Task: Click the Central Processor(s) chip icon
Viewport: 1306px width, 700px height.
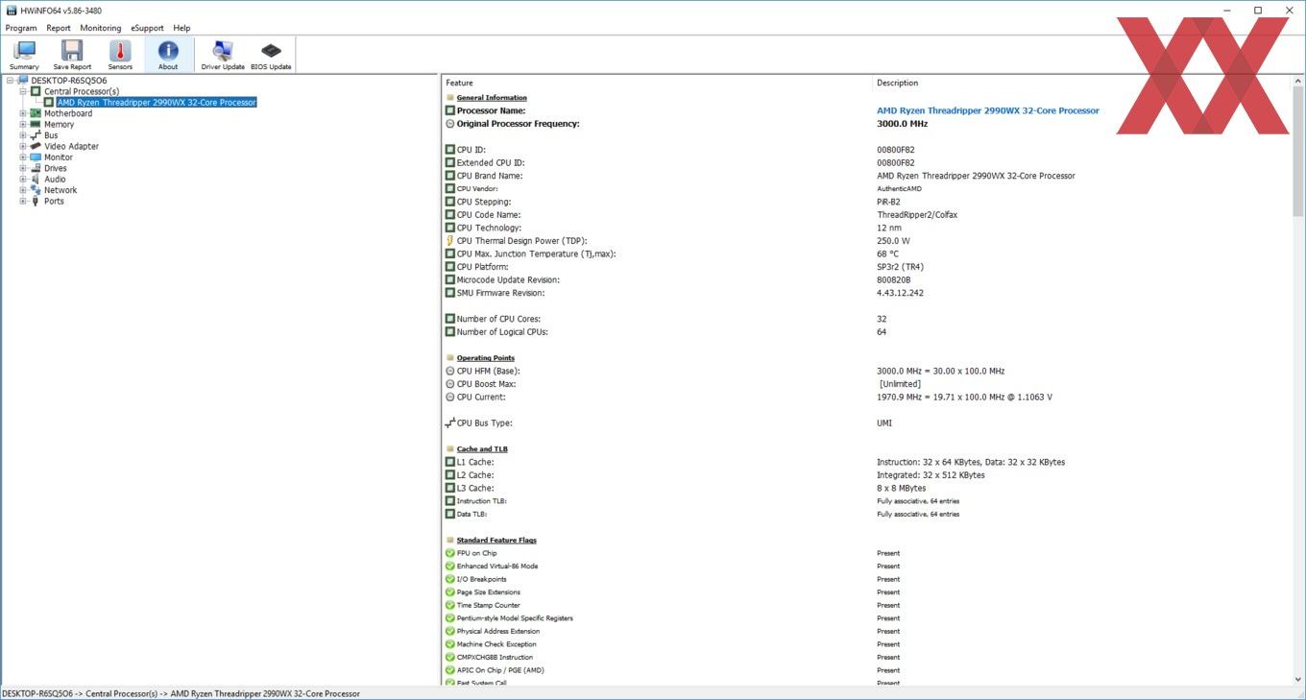Action: pyautogui.click(x=36, y=91)
